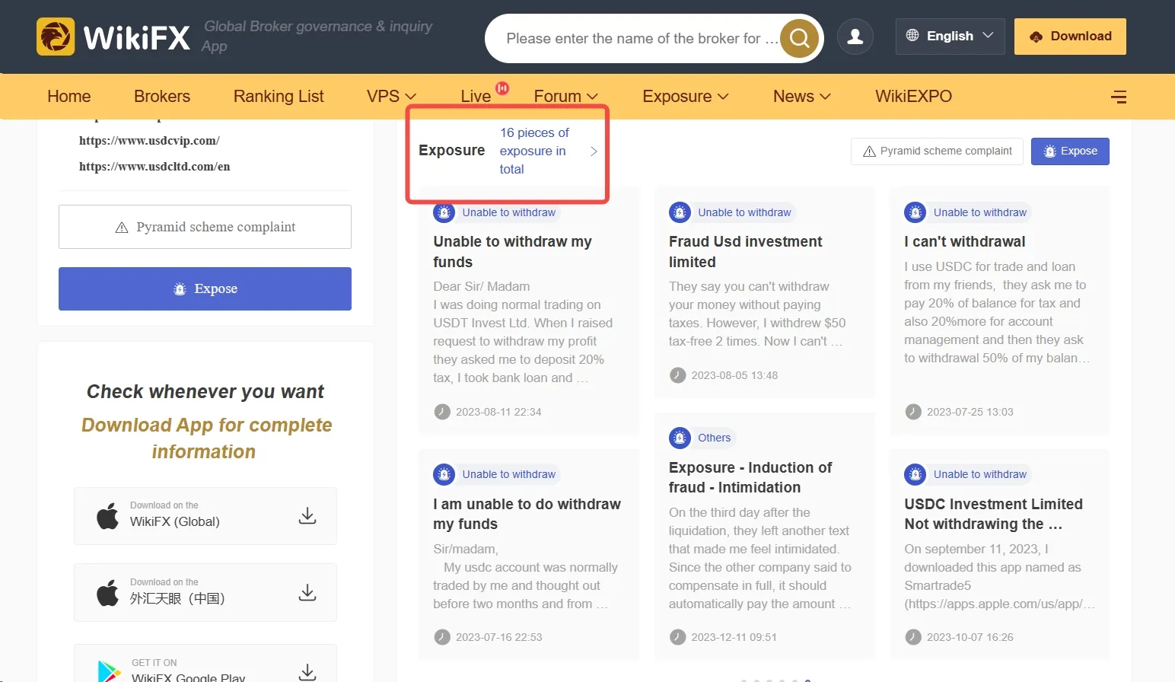The height and width of the screenshot is (682, 1175).
Task: Click the timestamp 2023-07-16 22:53
Action: point(499,637)
